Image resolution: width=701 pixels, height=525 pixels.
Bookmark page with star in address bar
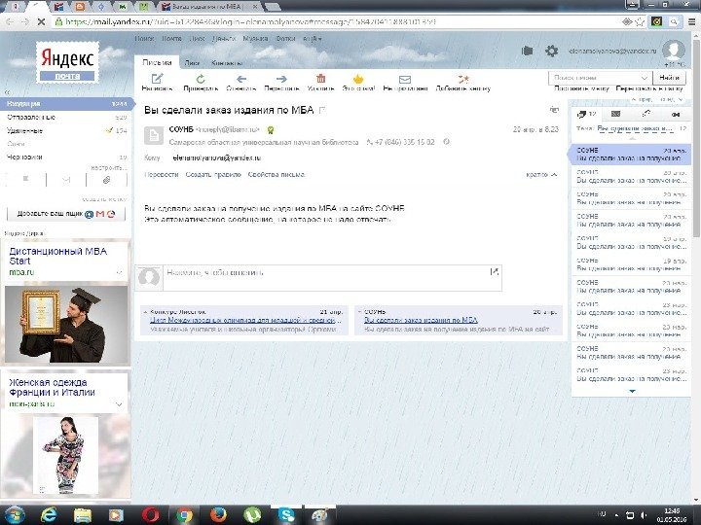[x=640, y=21]
